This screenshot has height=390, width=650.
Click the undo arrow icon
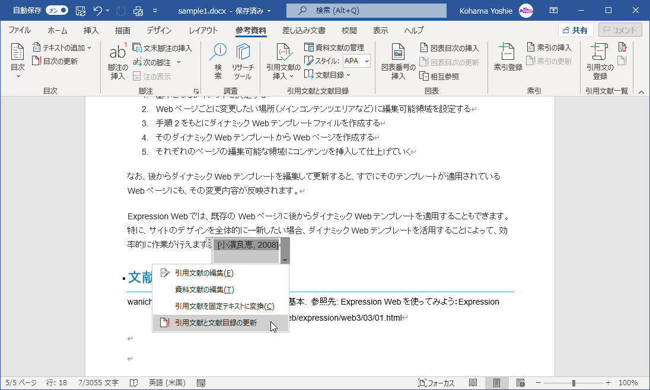97,11
